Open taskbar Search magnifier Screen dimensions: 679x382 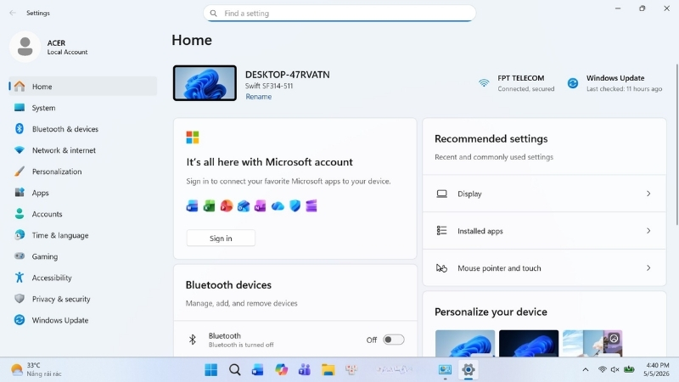pos(235,370)
